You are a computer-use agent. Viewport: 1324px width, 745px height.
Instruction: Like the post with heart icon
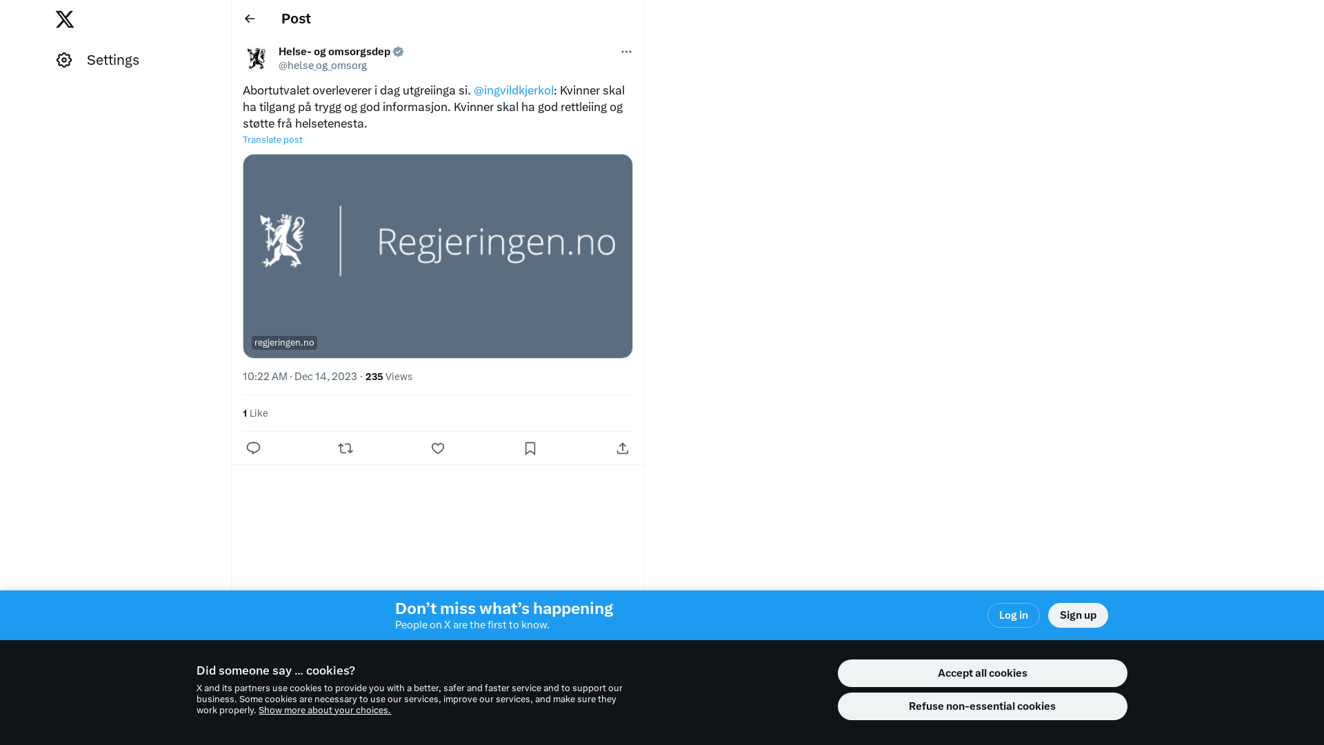point(438,448)
